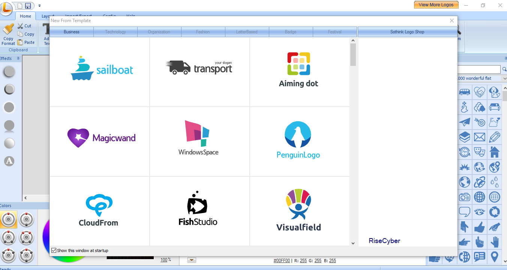The image size is (507, 270).
Task: Choose the FishStudio logo template
Action: coord(200,211)
